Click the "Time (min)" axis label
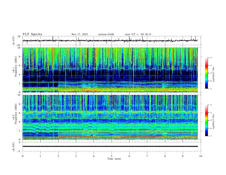 pos(114,159)
